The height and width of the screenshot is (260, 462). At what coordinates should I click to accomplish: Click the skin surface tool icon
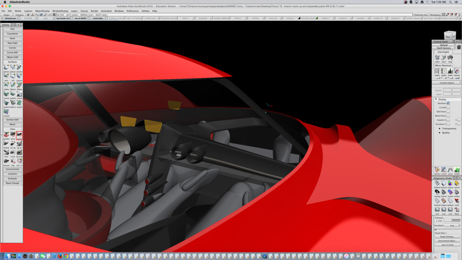(6, 77)
